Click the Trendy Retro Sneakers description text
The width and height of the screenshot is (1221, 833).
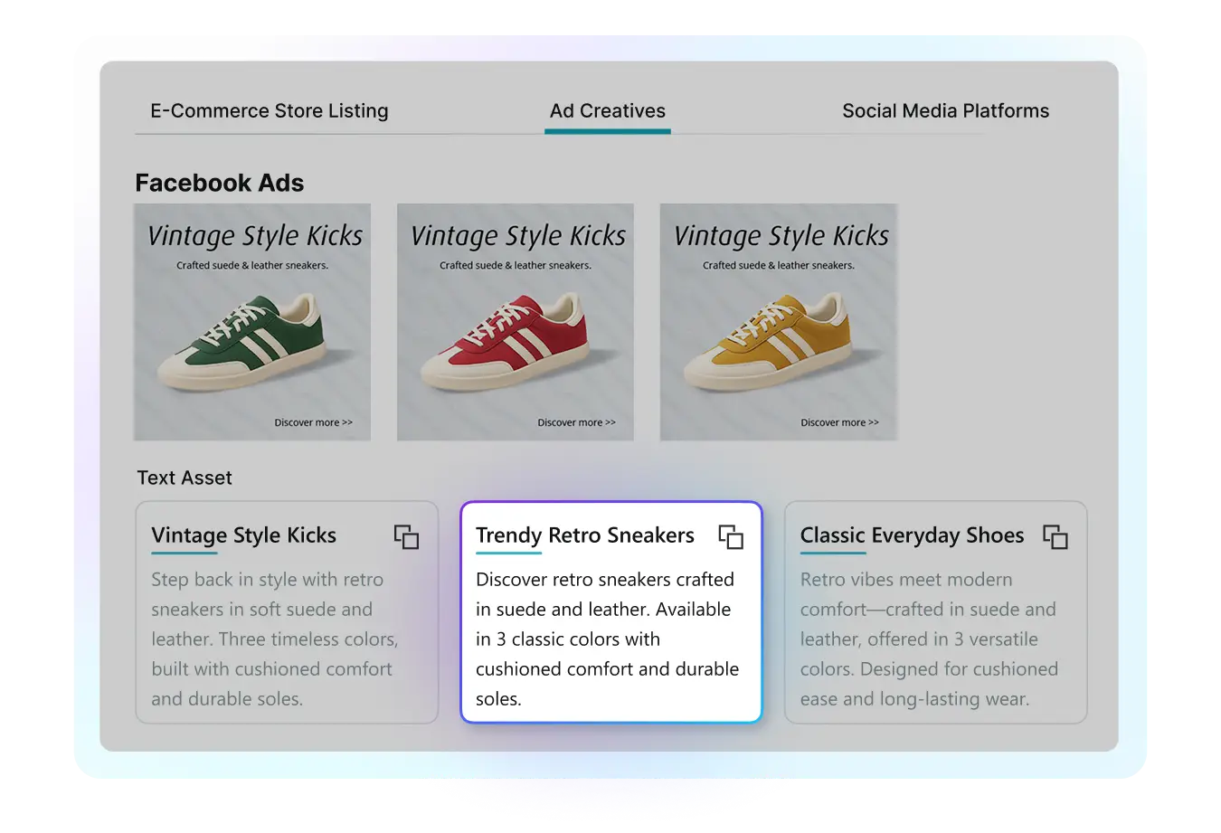(607, 639)
